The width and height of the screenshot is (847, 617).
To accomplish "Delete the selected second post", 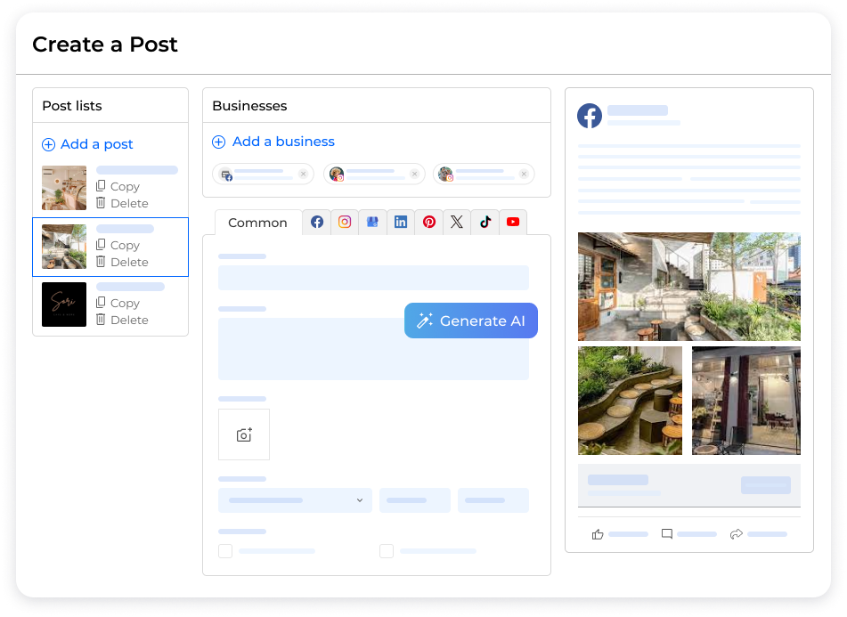I will 122,262.
